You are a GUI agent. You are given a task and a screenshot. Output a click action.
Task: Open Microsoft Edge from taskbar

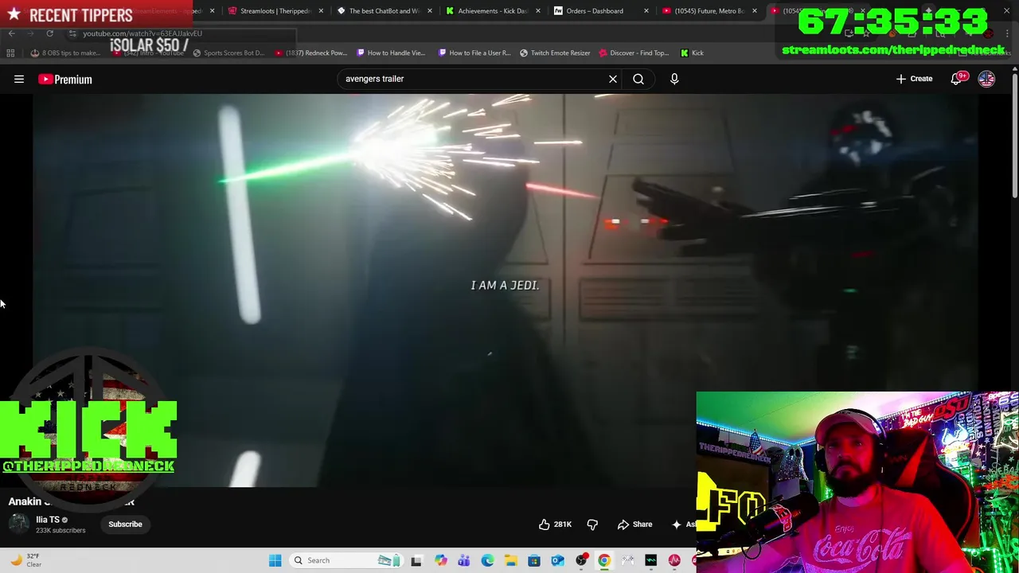coord(487,560)
